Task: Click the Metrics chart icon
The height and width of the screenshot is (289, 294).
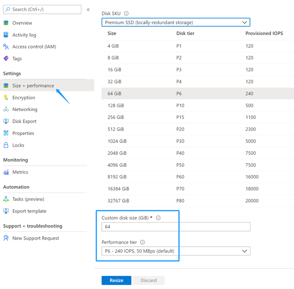Action: tap(6, 172)
